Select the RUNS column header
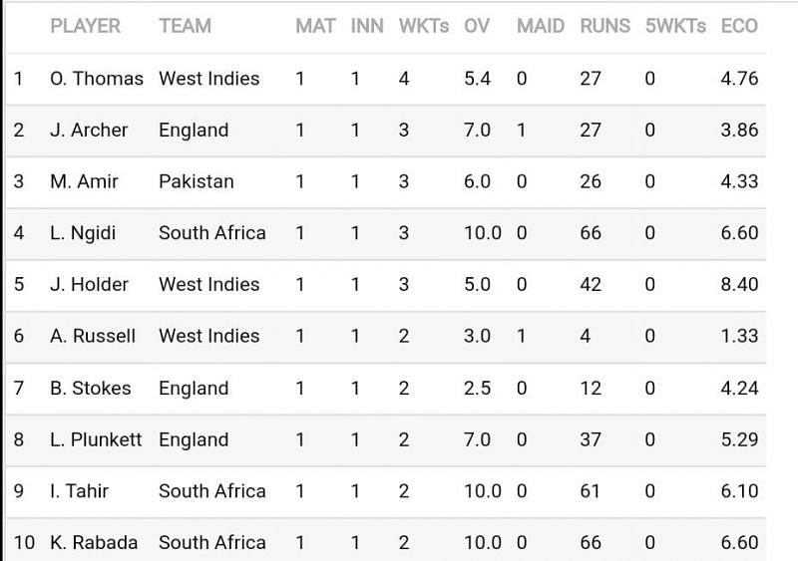The width and height of the screenshot is (798, 561). click(605, 26)
